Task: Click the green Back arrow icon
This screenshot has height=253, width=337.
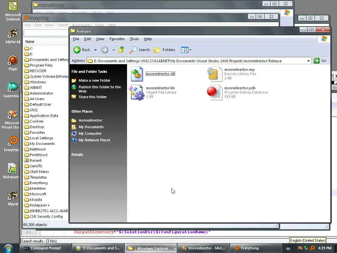Action: point(77,50)
